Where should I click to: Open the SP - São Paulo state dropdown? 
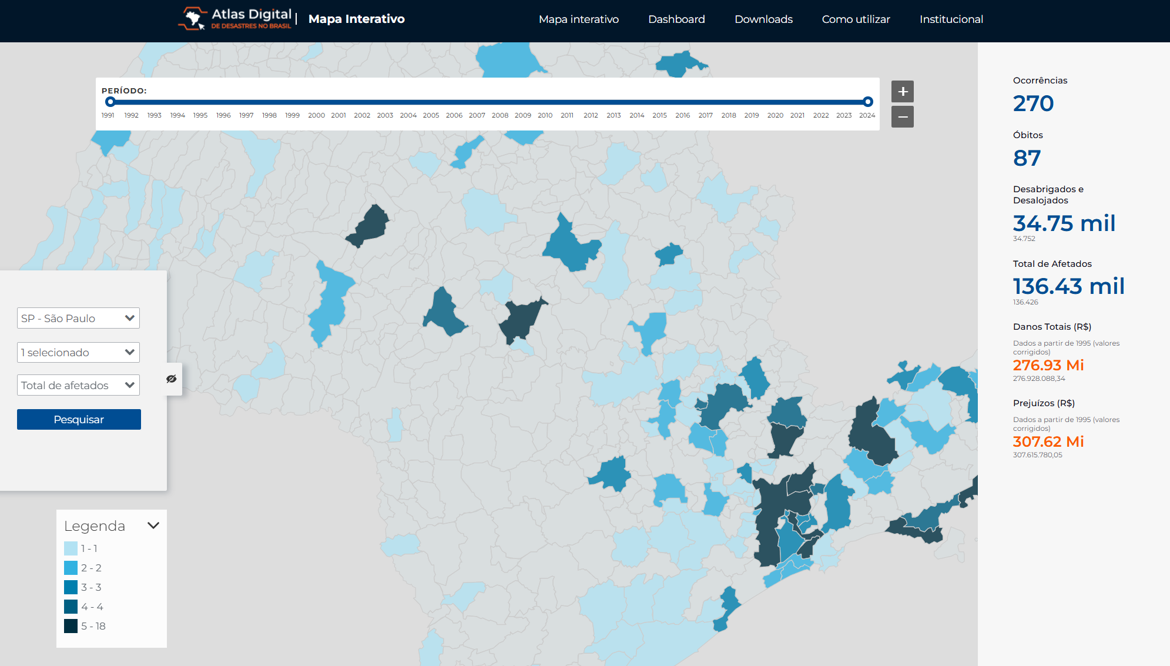[78, 319]
